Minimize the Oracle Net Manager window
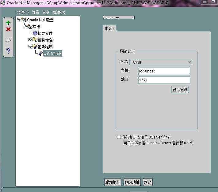 [x=205, y=2]
